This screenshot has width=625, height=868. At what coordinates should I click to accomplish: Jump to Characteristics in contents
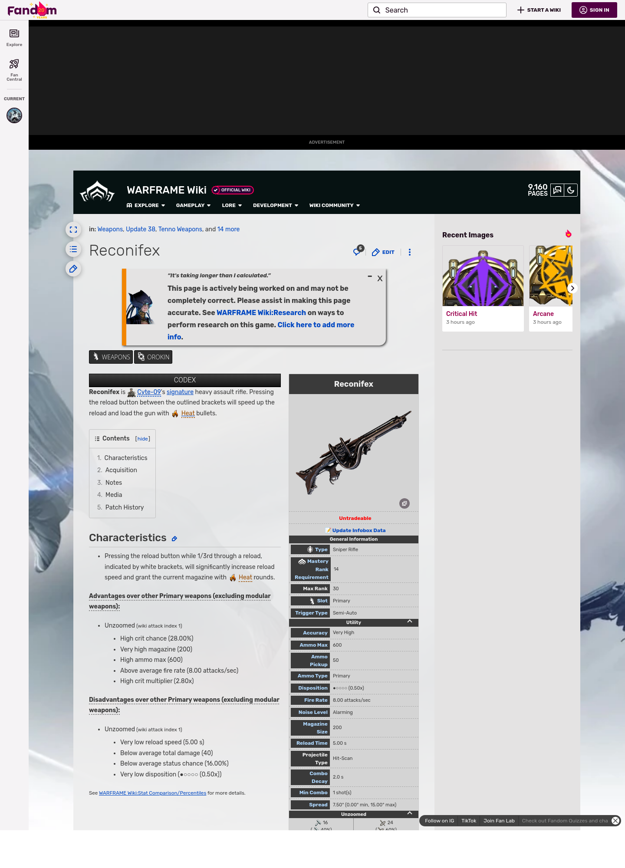pos(126,458)
